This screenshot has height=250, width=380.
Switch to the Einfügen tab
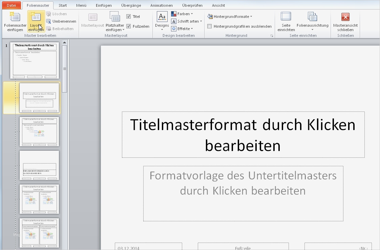click(x=103, y=5)
